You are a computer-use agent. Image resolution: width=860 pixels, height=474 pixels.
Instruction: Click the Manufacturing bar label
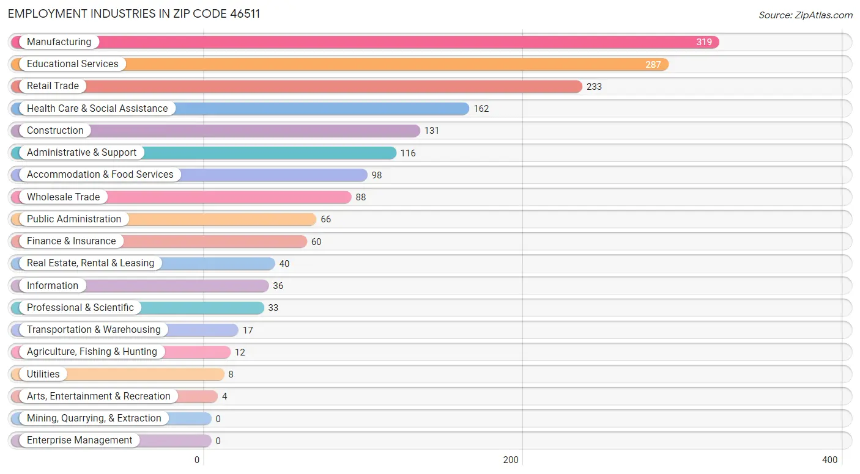click(x=59, y=42)
